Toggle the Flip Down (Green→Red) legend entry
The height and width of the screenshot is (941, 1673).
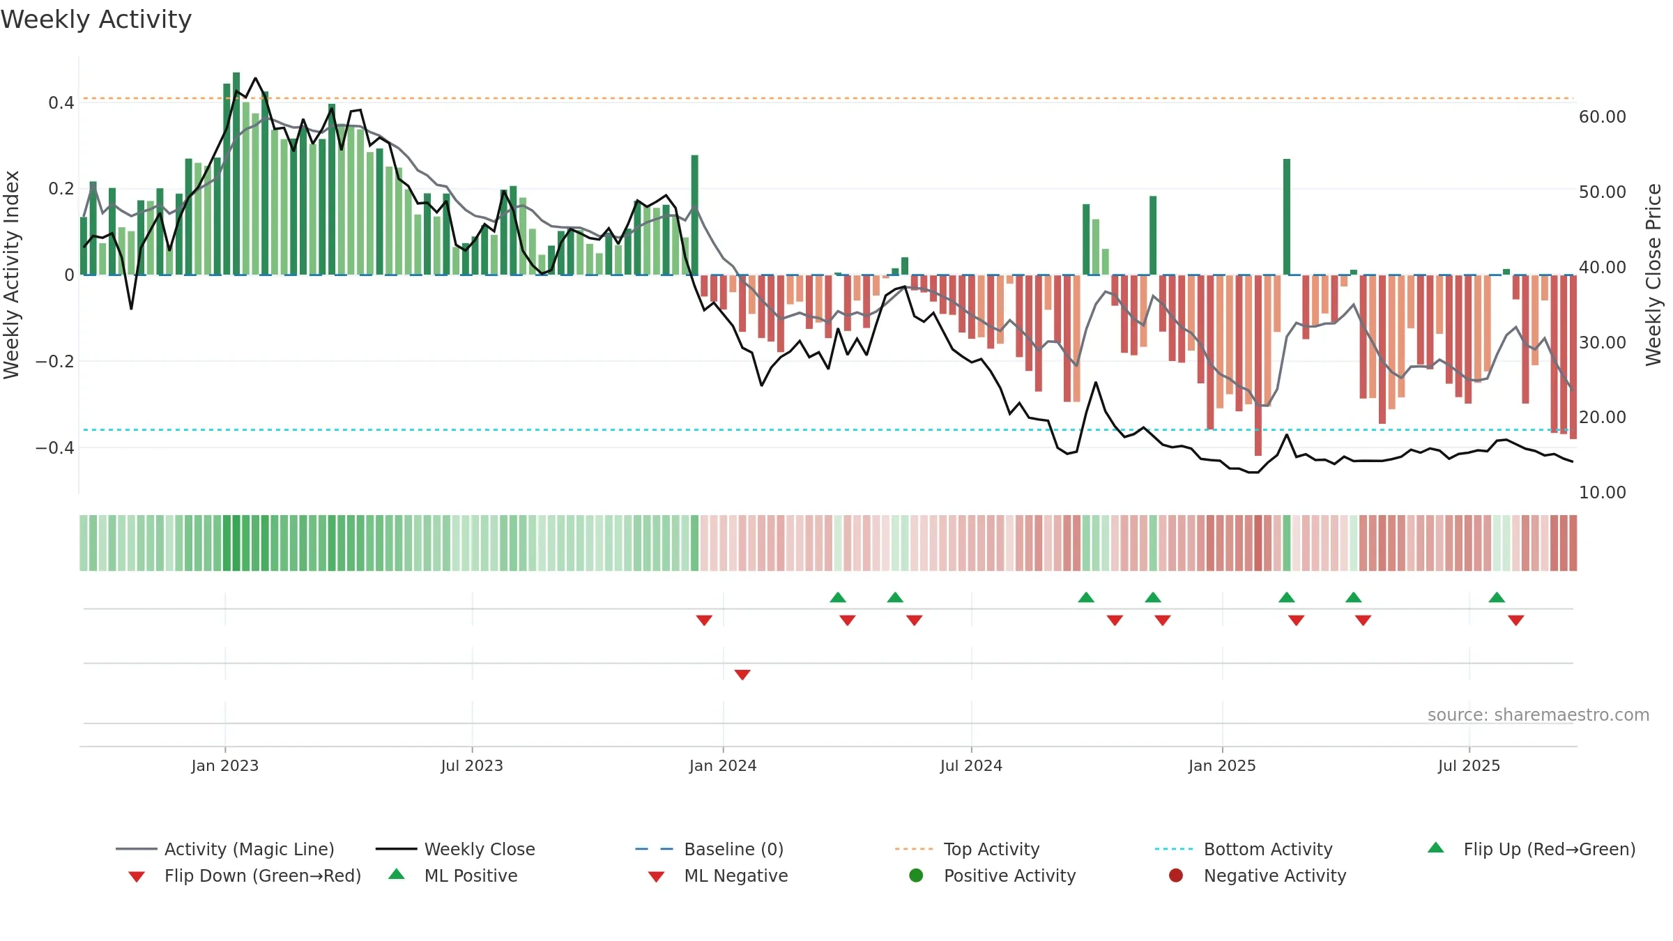tap(244, 875)
